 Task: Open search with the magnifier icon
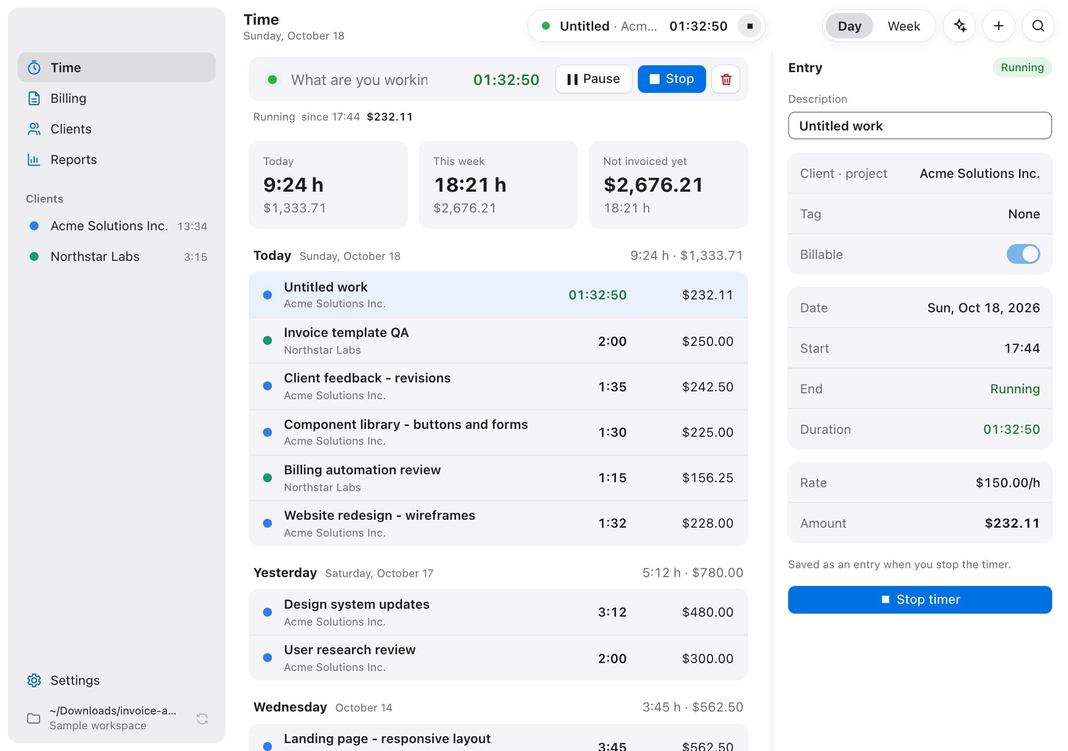(1038, 26)
